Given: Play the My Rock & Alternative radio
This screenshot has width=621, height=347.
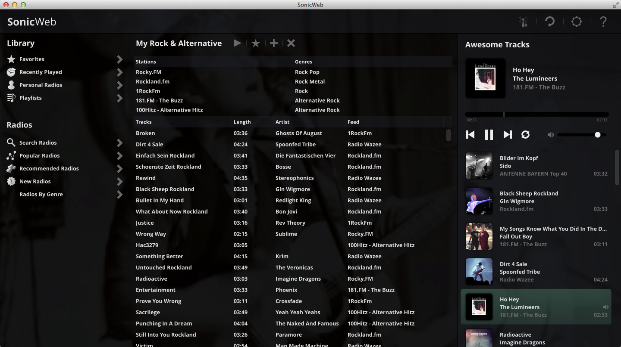Looking at the screenshot, I should tap(237, 43).
